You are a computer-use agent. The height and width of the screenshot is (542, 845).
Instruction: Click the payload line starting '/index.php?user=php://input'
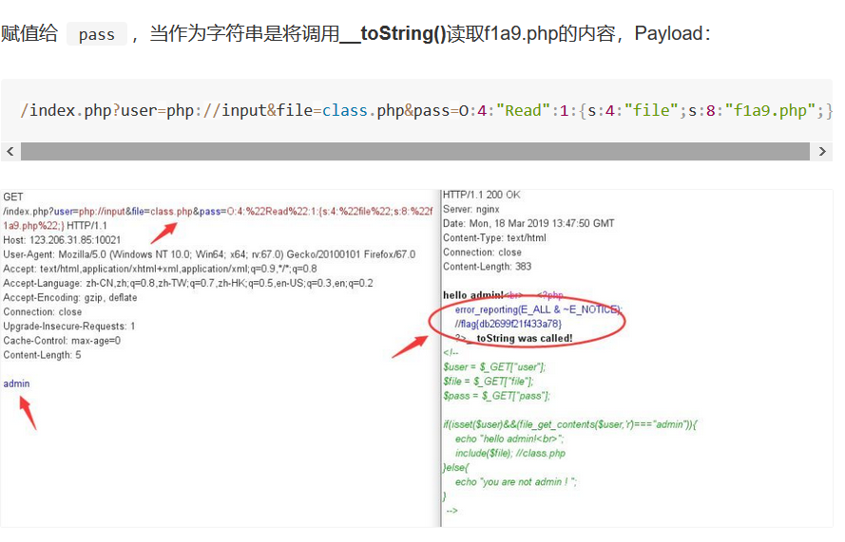[x=426, y=111]
